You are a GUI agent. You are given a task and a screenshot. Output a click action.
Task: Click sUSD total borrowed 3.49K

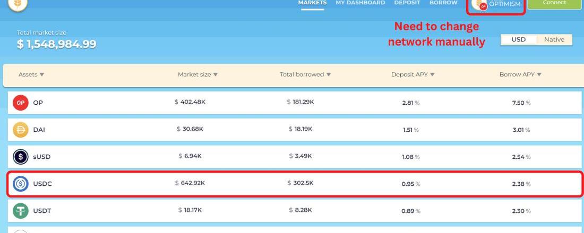(x=300, y=156)
